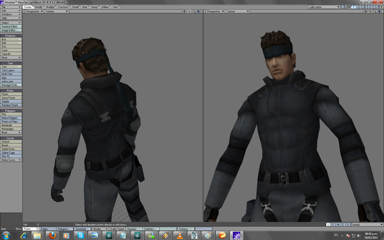The height and width of the screenshot is (240, 384).
Task: Switch to the Detail tab
Action: click(76, 7)
